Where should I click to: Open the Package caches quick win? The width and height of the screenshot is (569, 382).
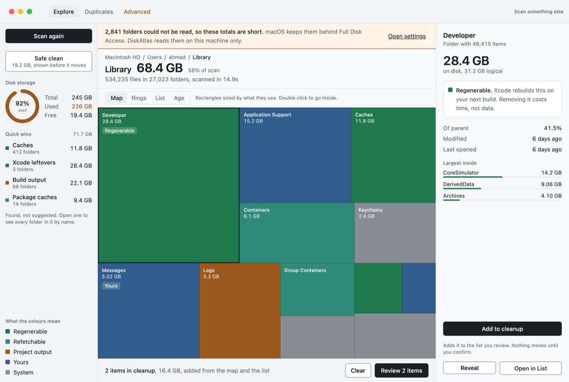pos(49,200)
